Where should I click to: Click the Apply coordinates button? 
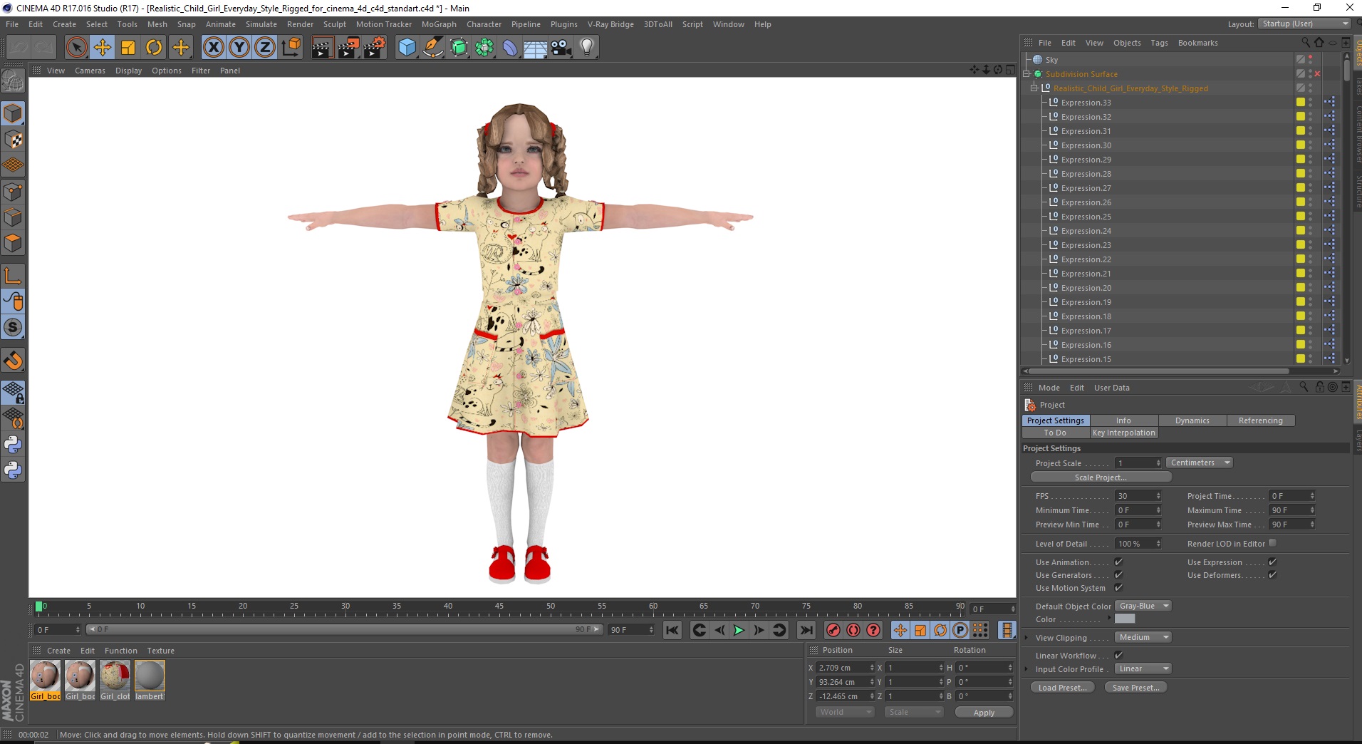[x=984, y=713]
